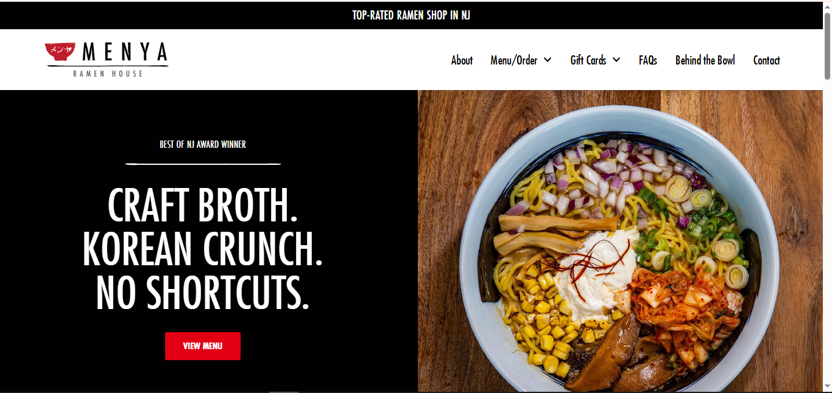
Task: Click the Best of NJ Award Winner text
Action: click(x=203, y=144)
